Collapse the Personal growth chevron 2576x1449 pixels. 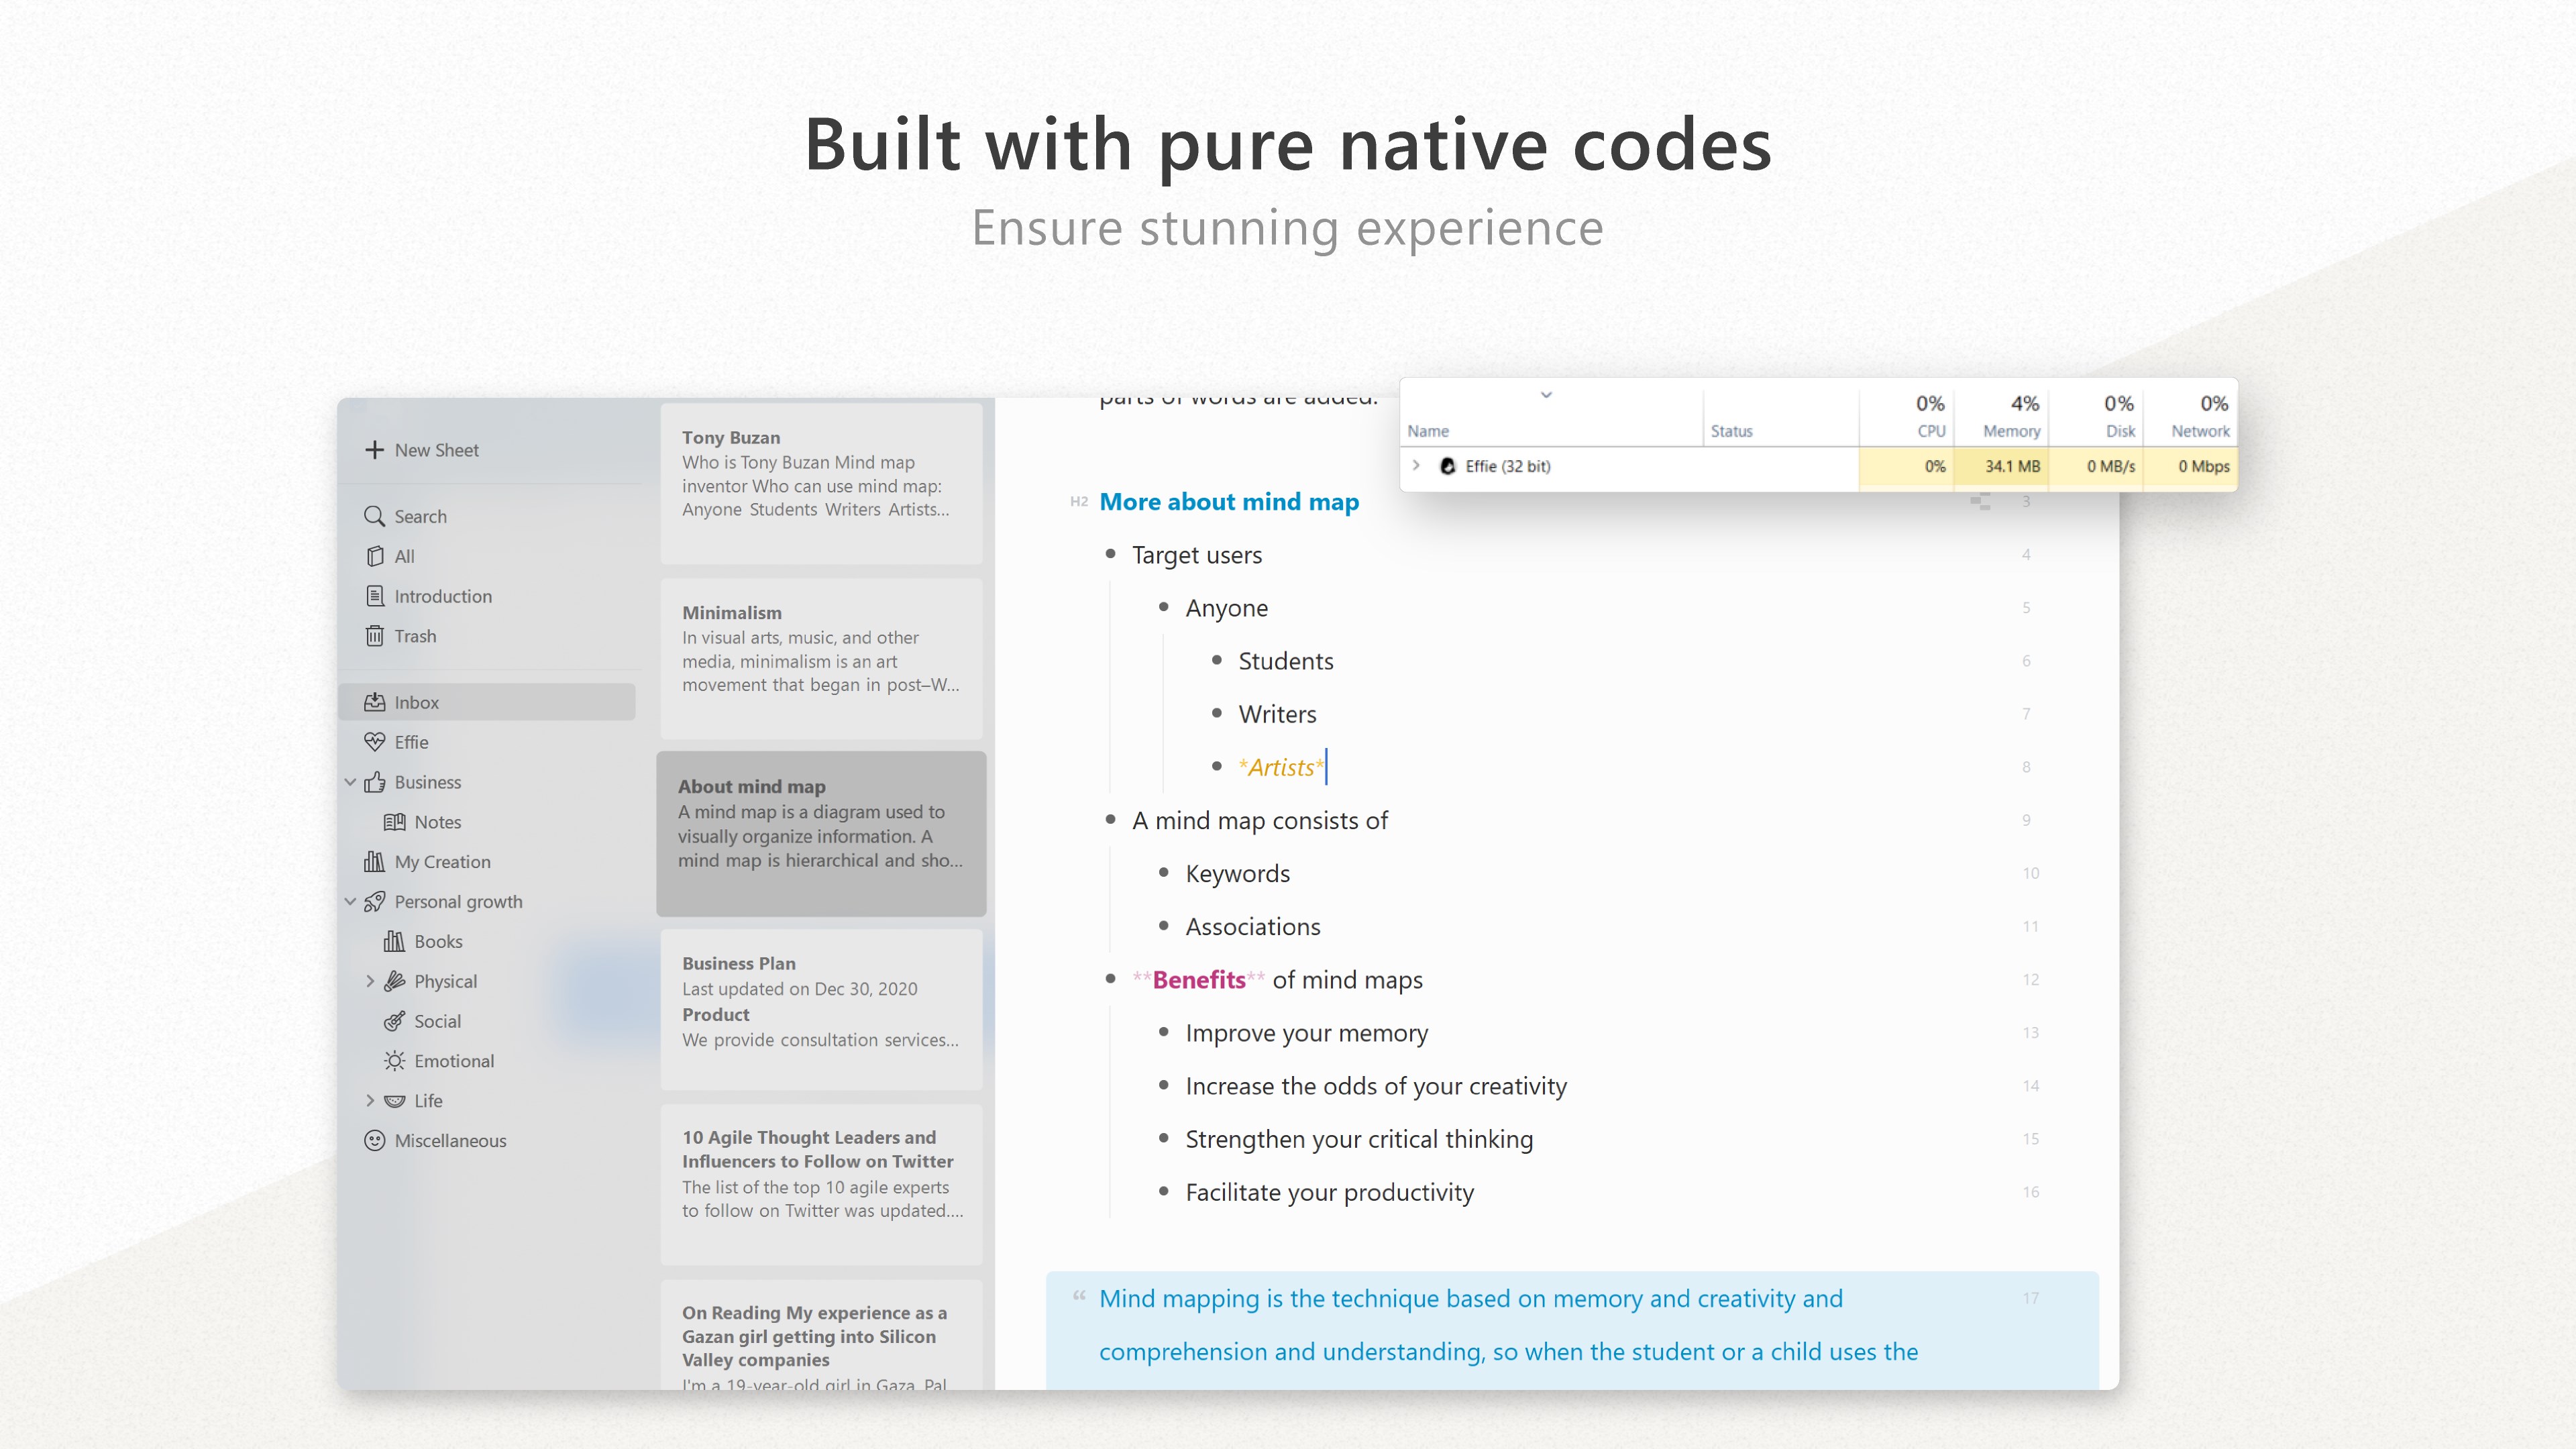click(350, 901)
